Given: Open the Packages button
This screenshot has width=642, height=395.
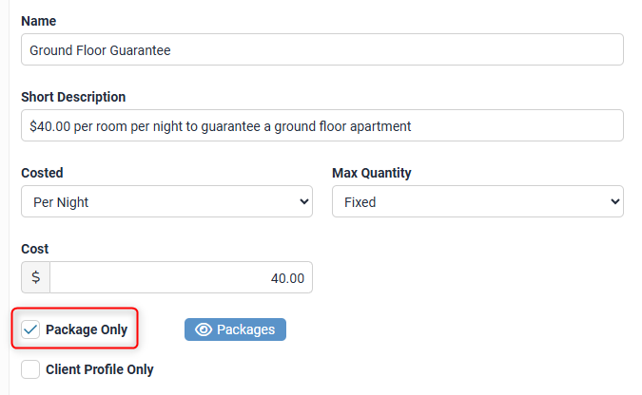Looking at the screenshot, I should (235, 329).
